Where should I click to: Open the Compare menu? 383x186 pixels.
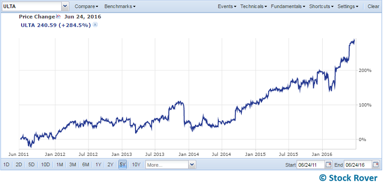pos(87,6)
